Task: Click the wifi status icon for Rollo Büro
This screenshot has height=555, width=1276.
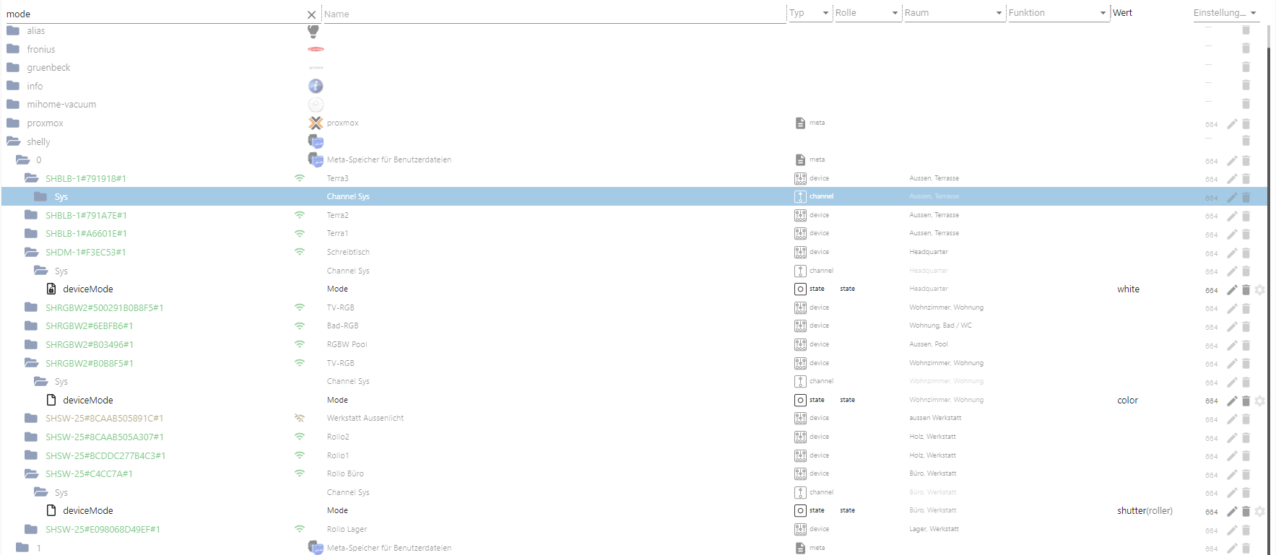Action: tap(300, 473)
